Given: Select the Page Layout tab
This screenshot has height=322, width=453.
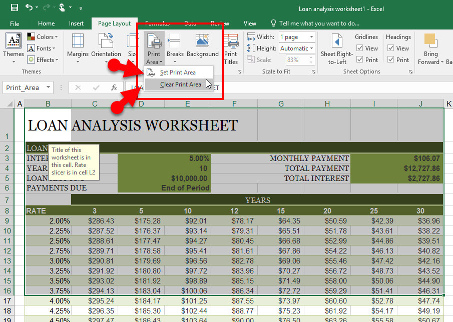Looking at the screenshot, I should pos(115,23).
